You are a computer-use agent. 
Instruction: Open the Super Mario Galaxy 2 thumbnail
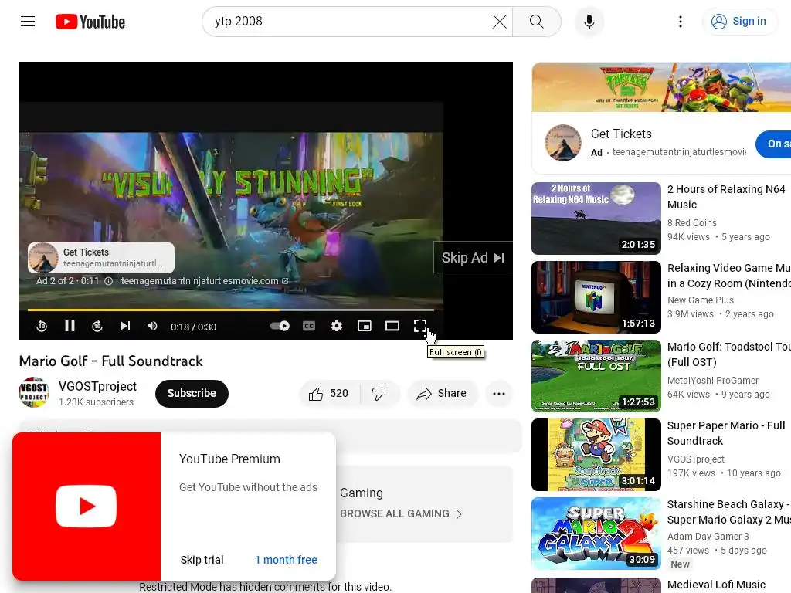click(596, 533)
